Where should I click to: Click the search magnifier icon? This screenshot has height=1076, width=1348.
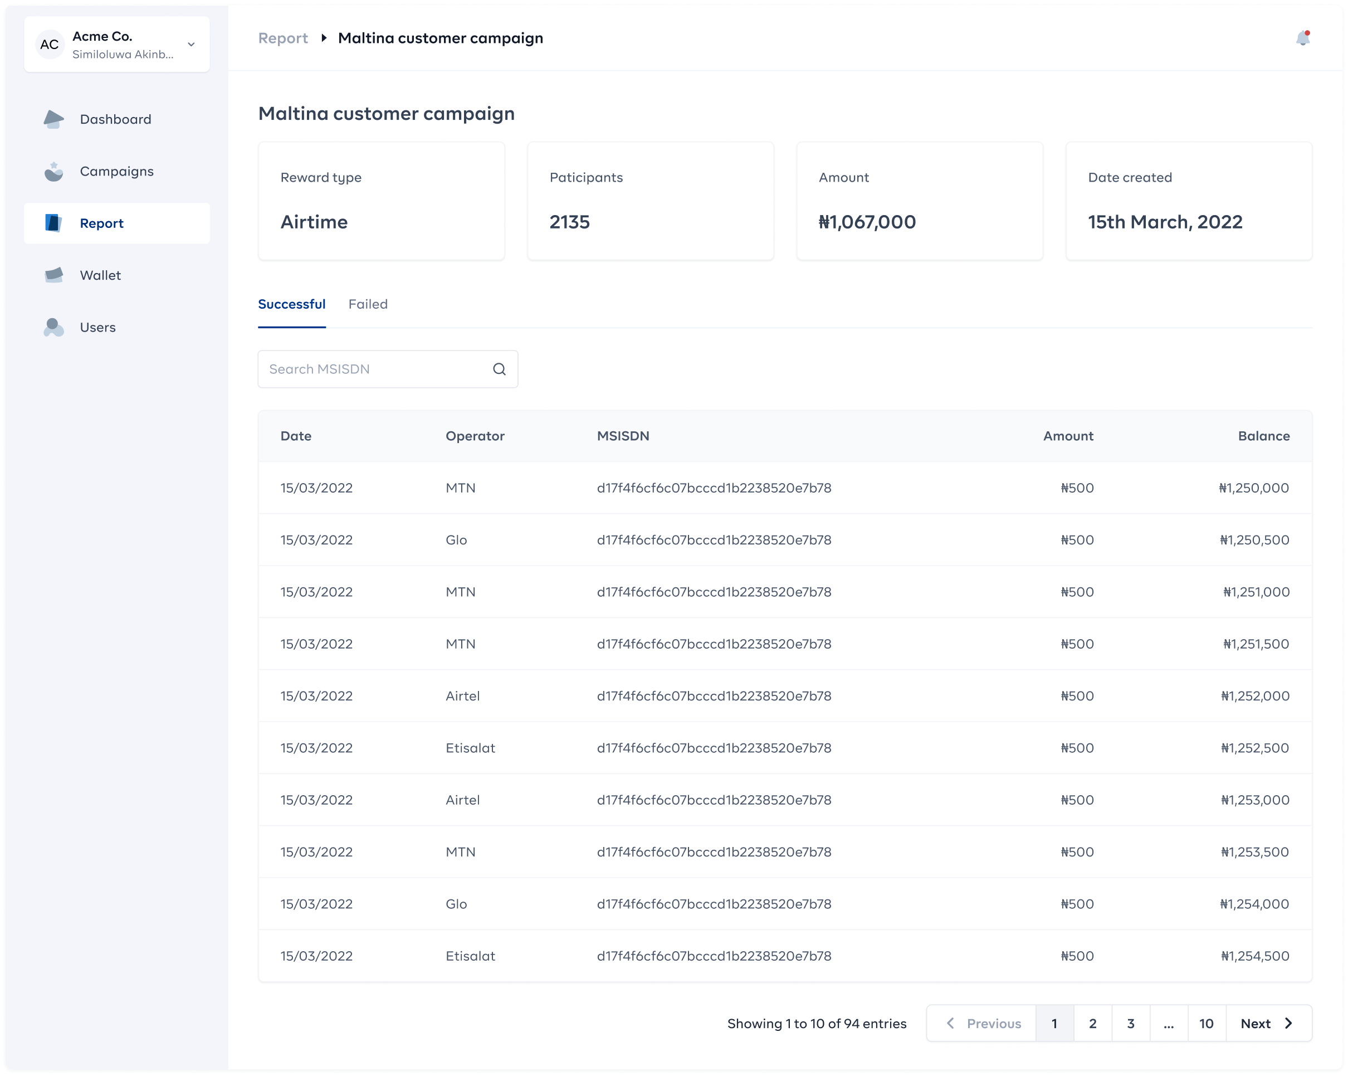[x=499, y=369]
